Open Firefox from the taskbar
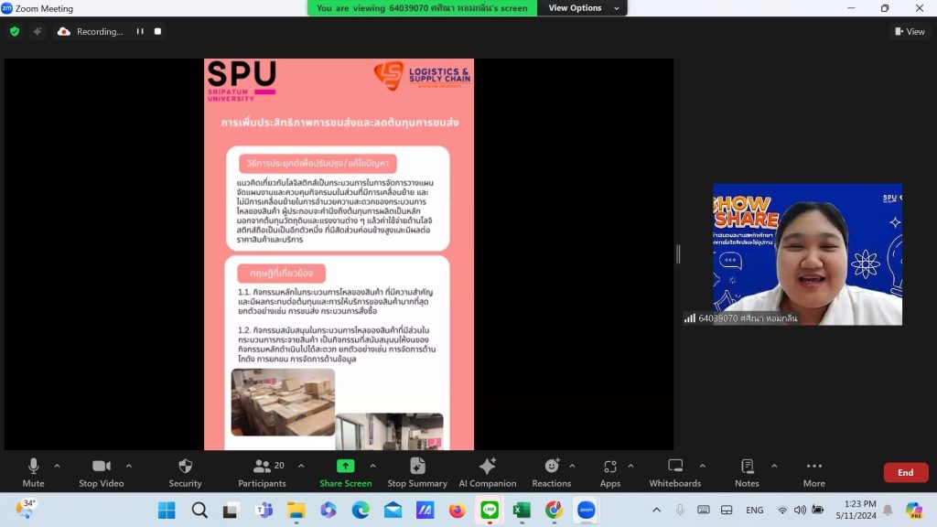This screenshot has height=527, width=937. coord(458,510)
